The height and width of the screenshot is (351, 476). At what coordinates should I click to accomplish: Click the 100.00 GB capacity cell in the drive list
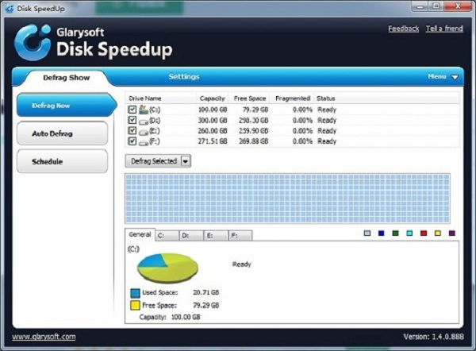(x=213, y=110)
